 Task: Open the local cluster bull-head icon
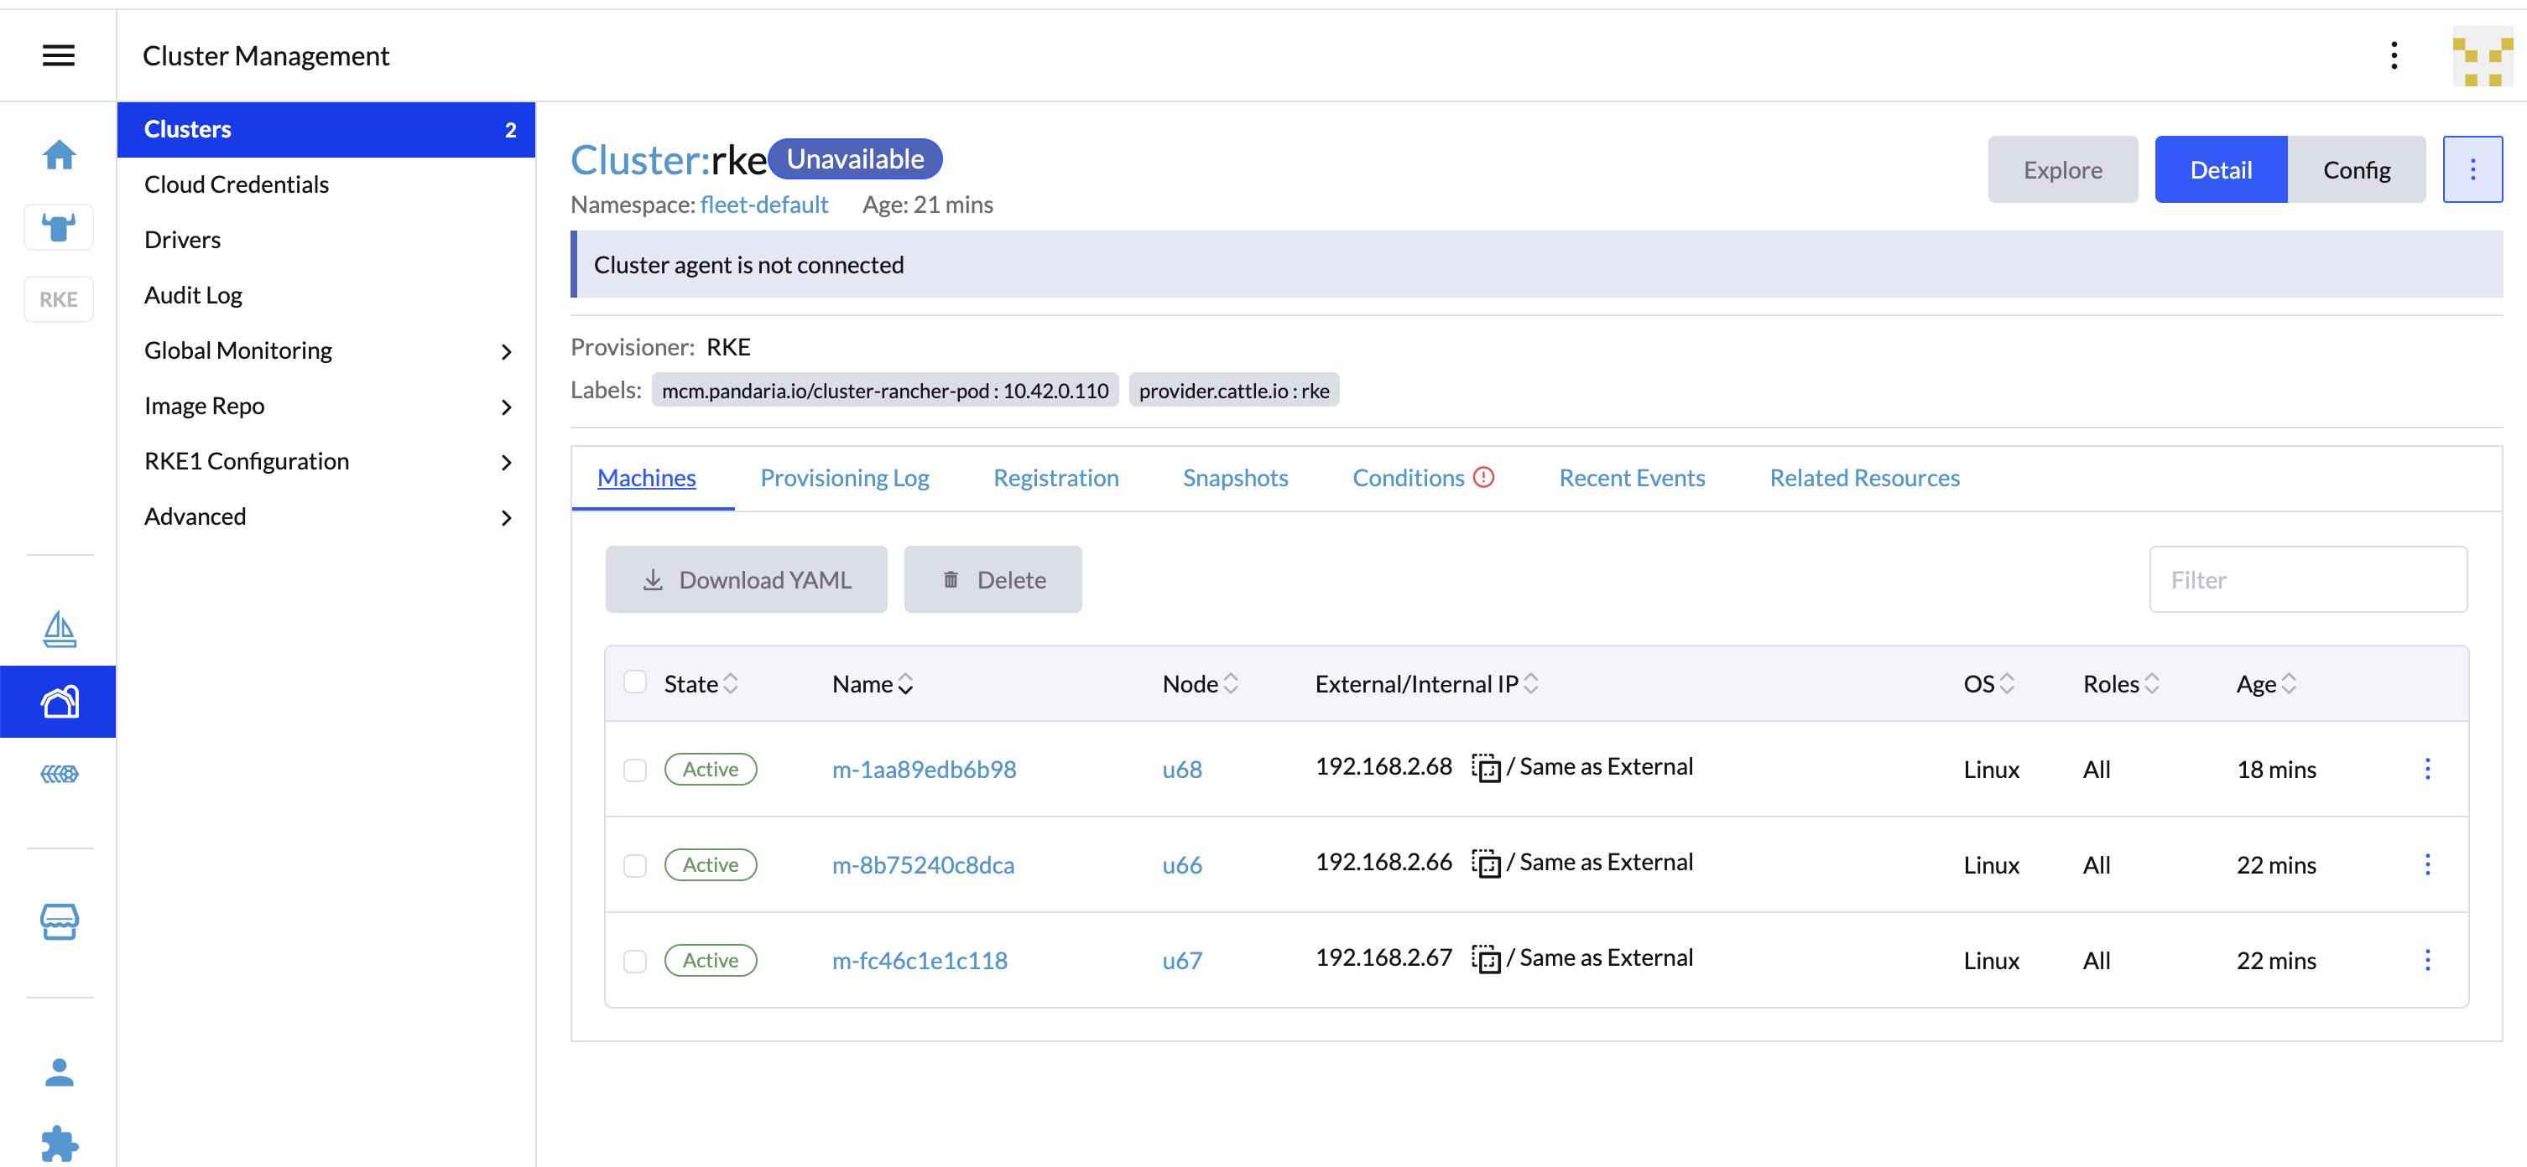59,227
